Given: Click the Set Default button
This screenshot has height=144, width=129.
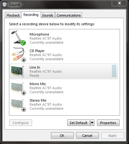Looking at the screenshot, I should [x=79, y=123].
